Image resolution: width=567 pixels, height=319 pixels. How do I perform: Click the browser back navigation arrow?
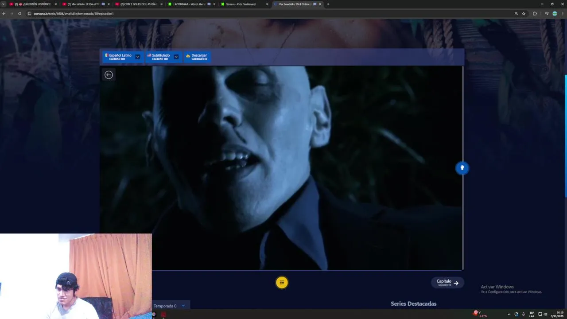(4, 14)
